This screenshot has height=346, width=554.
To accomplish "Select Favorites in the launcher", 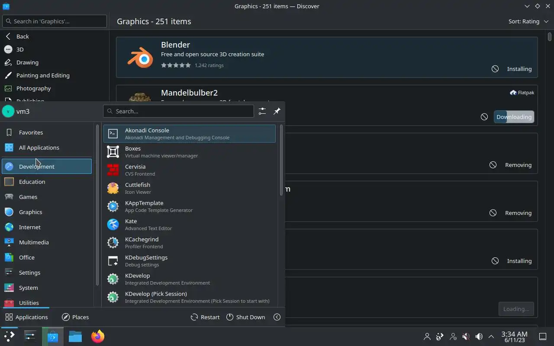I will [x=47, y=132].
